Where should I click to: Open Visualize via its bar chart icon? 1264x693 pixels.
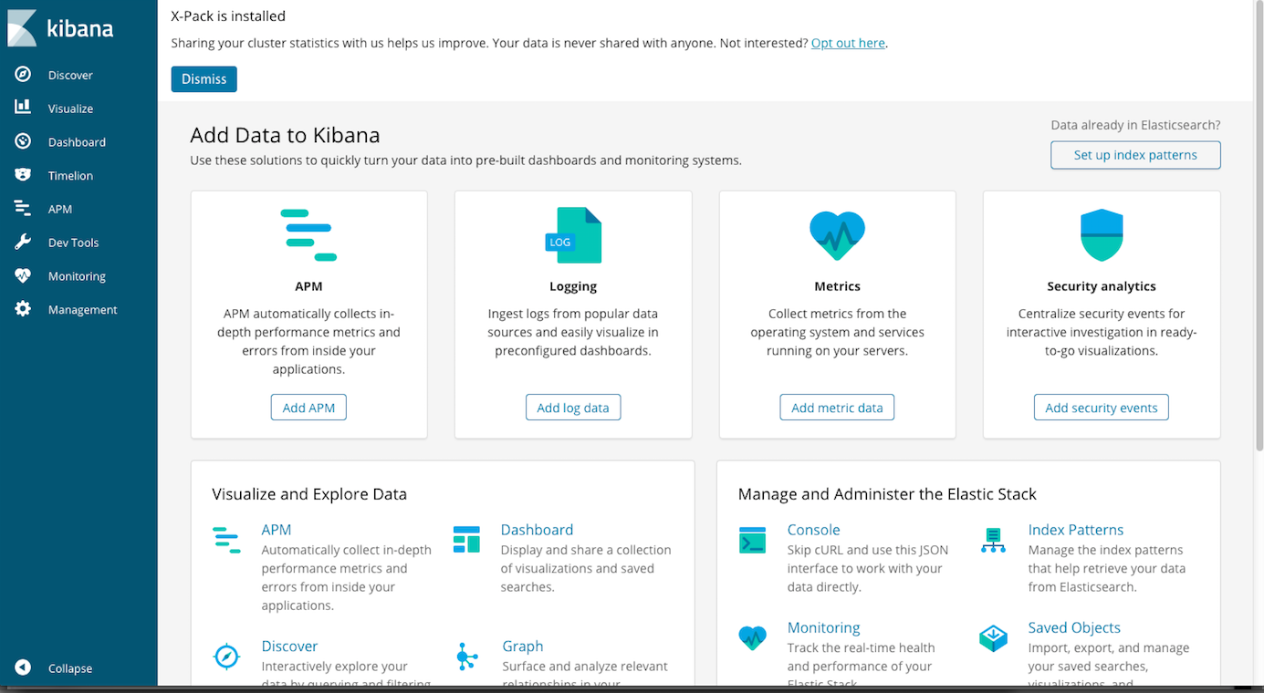click(x=23, y=108)
